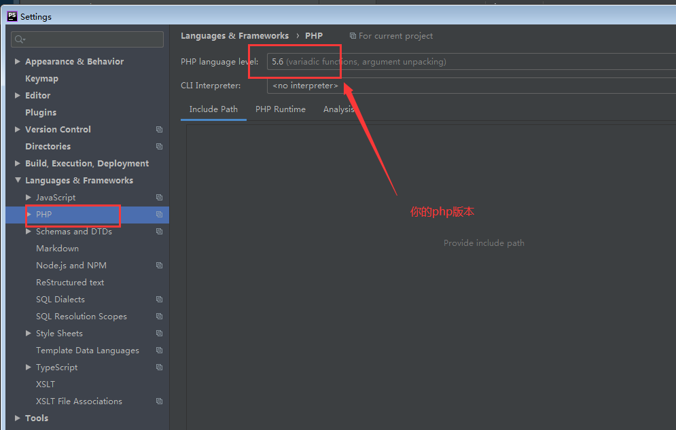Click project-level icon beside Directories
Image resolution: width=676 pixels, height=430 pixels.
coord(159,147)
